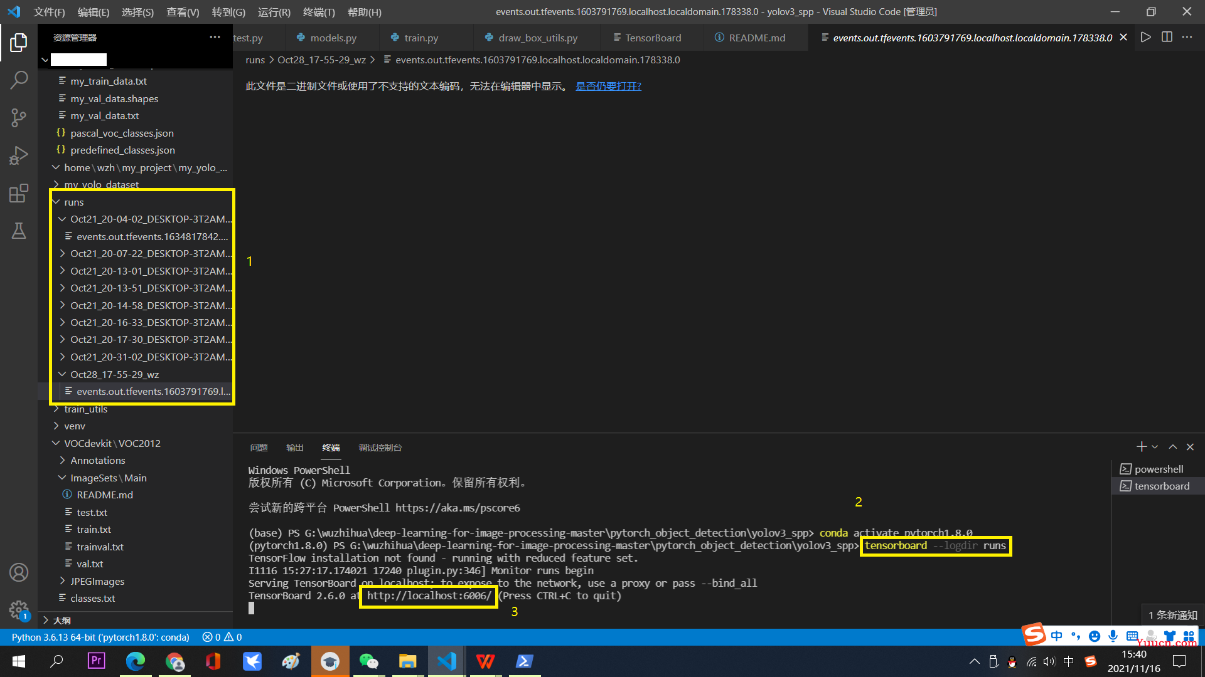Open the Extensions view

(19, 192)
